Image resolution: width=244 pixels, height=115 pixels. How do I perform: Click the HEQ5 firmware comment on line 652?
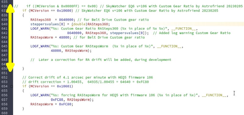pos(88,78)
